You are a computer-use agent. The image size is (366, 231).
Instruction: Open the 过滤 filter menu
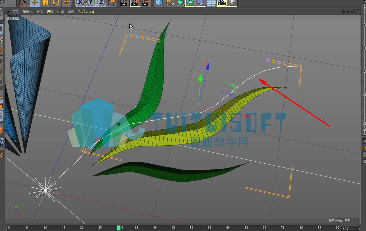point(61,12)
